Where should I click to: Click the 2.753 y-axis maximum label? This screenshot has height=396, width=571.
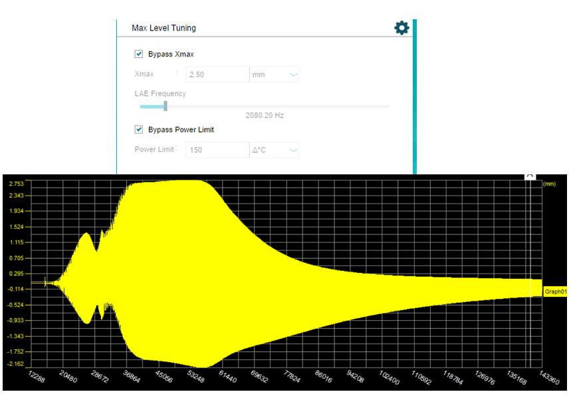click(17, 184)
